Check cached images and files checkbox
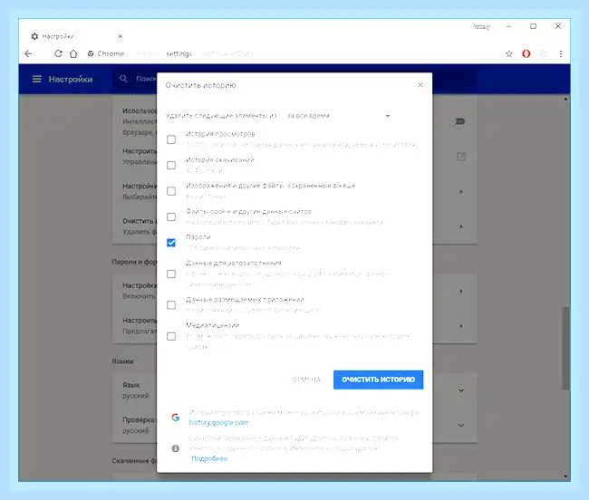Image resolution: width=589 pixels, height=500 pixels. tap(171, 191)
